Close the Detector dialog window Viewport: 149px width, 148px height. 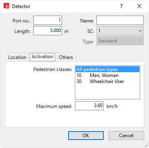tap(139, 6)
